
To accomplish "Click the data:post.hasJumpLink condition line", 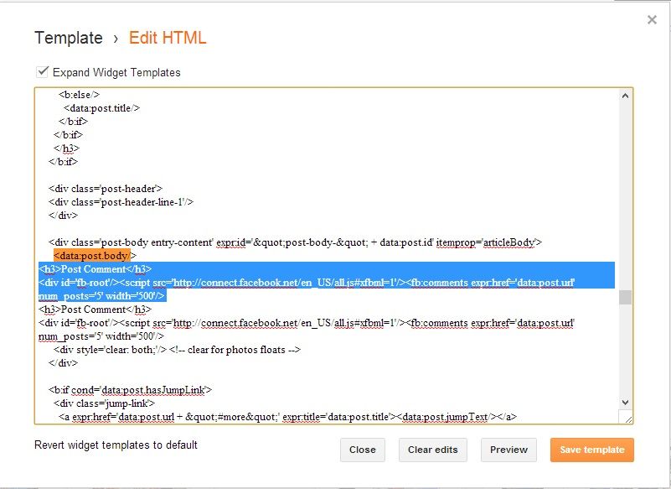I will pos(131,390).
